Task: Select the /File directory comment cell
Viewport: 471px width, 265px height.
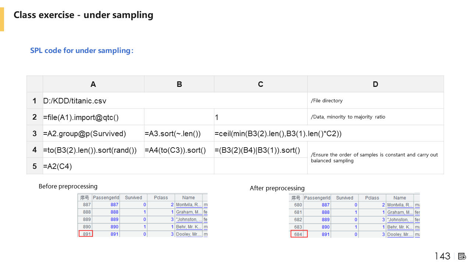Action: [x=327, y=101]
